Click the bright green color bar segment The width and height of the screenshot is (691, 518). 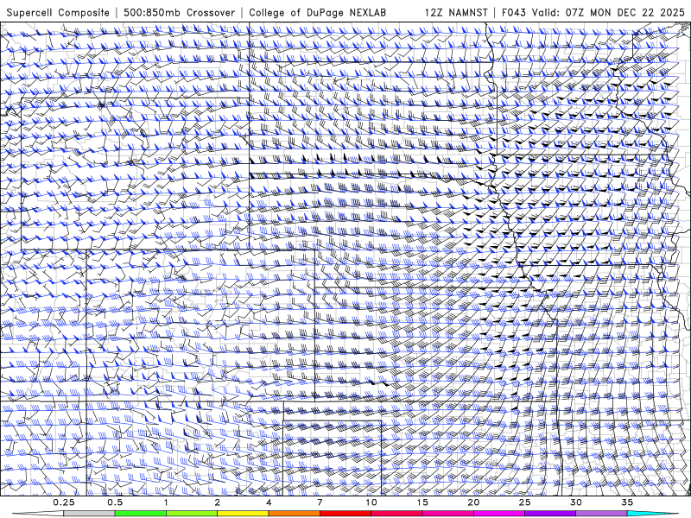[x=140, y=514]
